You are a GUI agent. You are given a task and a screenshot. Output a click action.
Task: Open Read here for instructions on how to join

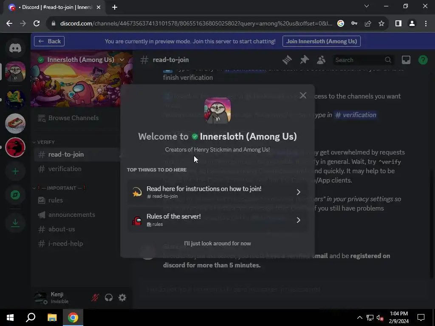pyautogui.click(x=217, y=192)
